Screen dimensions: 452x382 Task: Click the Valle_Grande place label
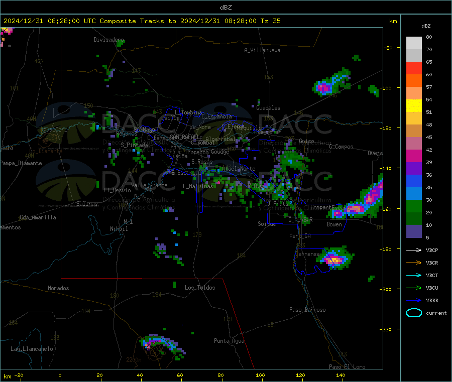point(149,185)
